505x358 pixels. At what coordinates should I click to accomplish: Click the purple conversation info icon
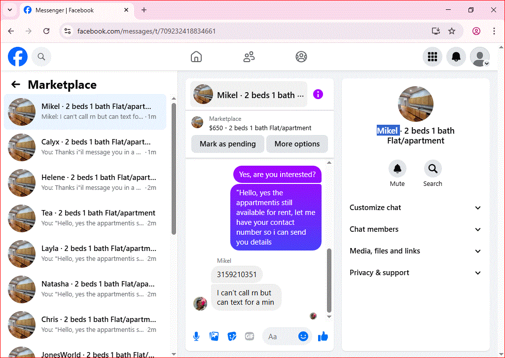pos(318,94)
